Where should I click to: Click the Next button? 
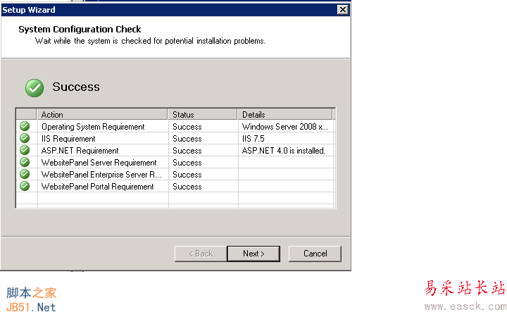point(254,254)
